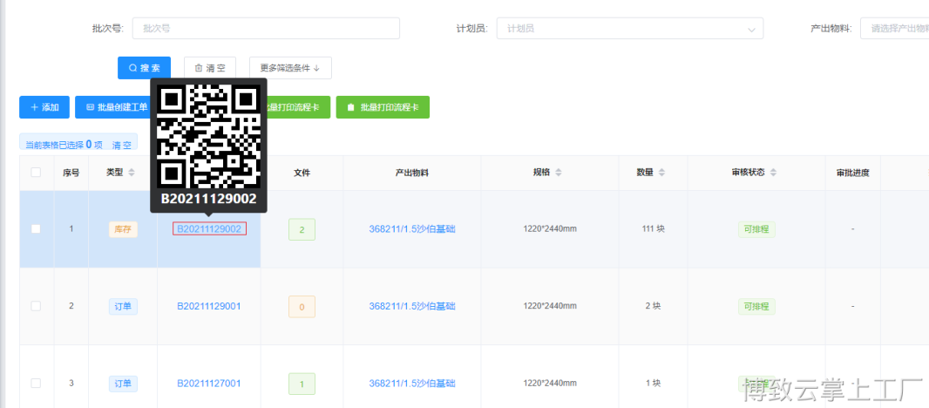Click the 清空 clear filters button
This screenshot has height=408, width=929.
pyautogui.click(x=210, y=68)
